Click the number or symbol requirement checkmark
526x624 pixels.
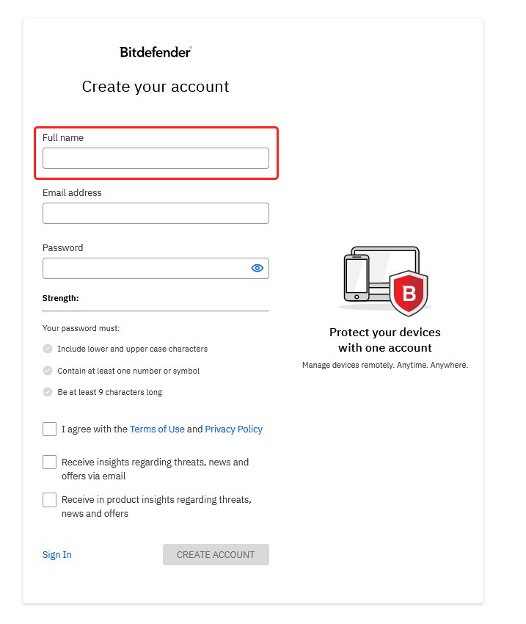click(x=48, y=371)
